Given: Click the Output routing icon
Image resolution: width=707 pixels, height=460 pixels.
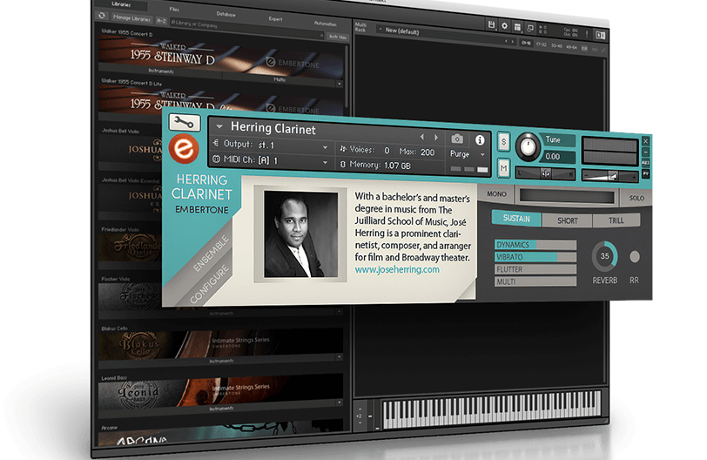Looking at the screenshot, I should (216, 143).
